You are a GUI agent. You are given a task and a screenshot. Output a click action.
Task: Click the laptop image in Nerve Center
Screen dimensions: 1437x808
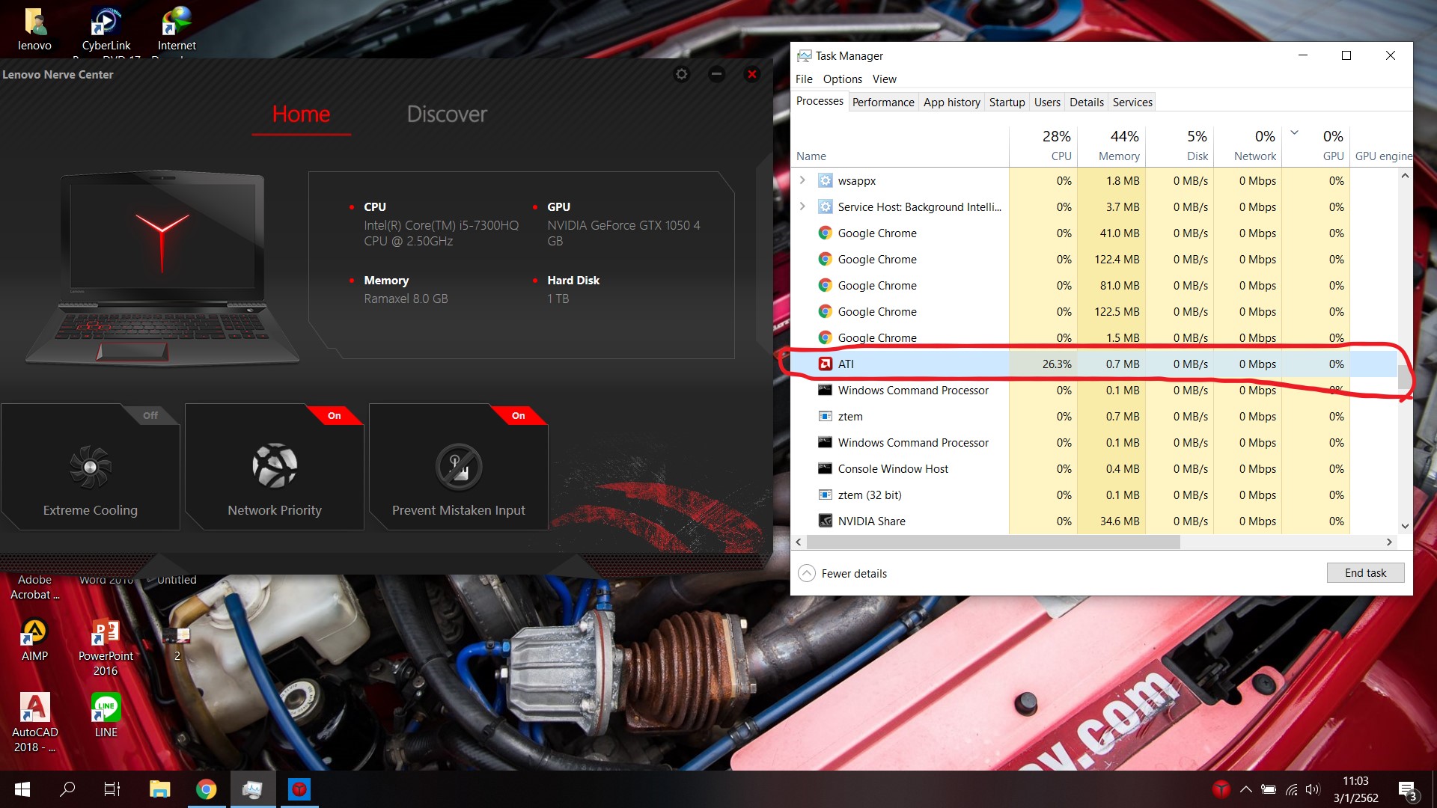click(162, 268)
